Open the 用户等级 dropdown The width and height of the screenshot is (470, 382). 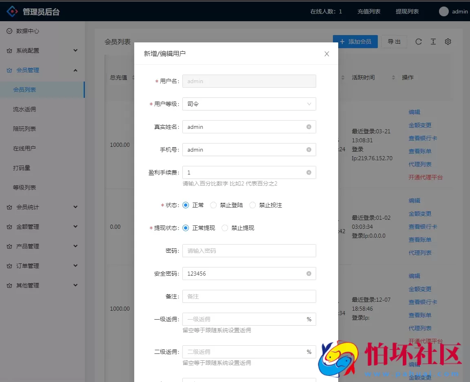coord(249,104)
